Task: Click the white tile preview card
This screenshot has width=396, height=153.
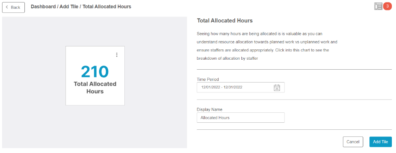Action: tap(95, 76)
